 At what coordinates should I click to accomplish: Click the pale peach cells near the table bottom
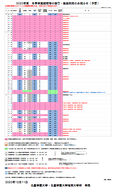click(20, 130)
